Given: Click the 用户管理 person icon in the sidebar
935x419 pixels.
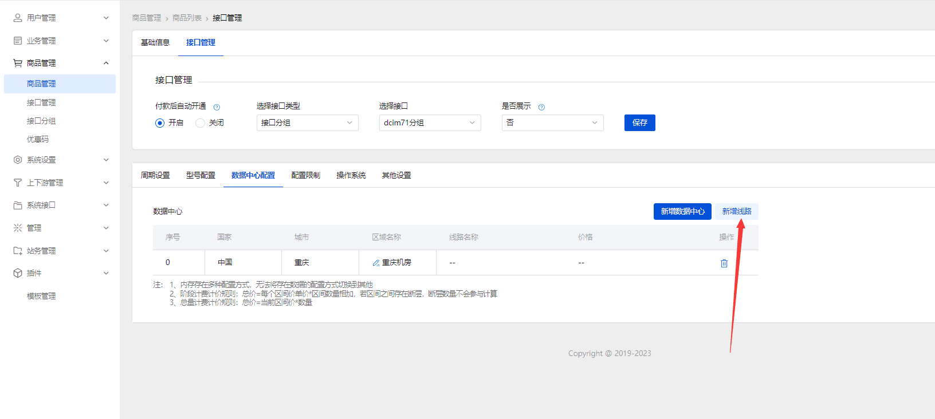Looking at the screenshot, I should [18, 18].
